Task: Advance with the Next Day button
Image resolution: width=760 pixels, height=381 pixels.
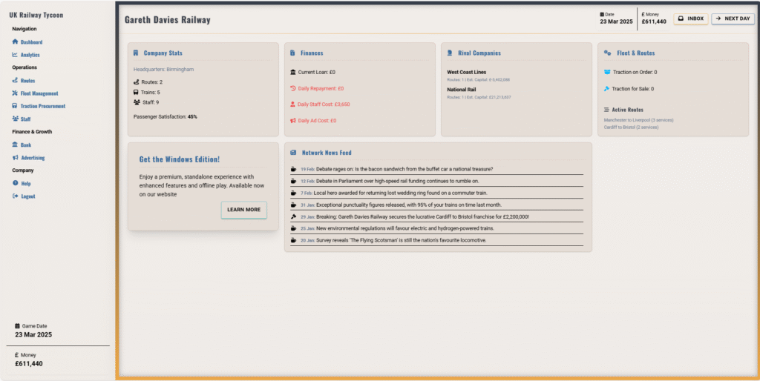Action: click(x=733, y=19)
